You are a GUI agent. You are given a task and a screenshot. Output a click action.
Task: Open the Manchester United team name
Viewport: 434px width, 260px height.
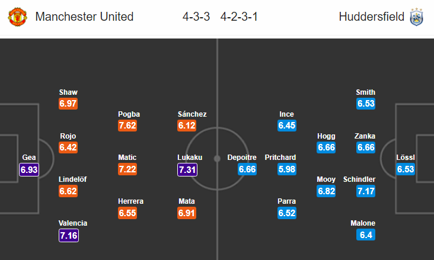(x=84, y=17)
